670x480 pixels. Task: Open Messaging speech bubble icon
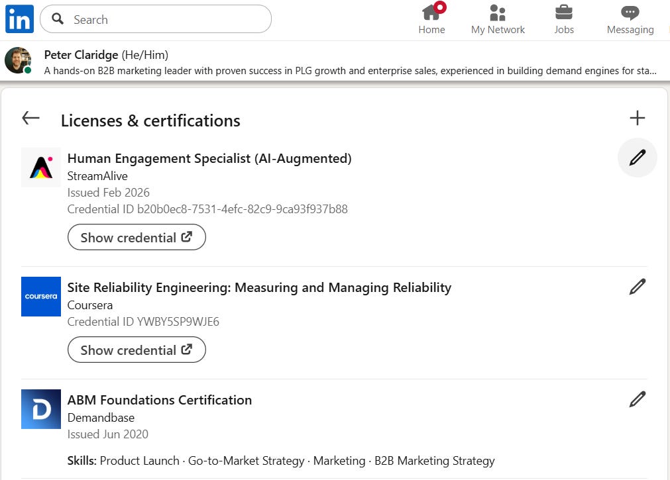(630, 13)
